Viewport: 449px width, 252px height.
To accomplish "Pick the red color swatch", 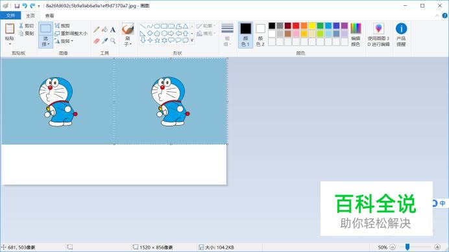I will [296, 26].
